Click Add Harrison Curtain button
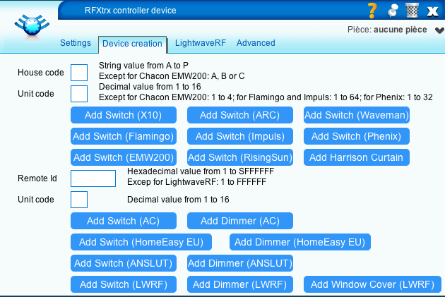 357,157
